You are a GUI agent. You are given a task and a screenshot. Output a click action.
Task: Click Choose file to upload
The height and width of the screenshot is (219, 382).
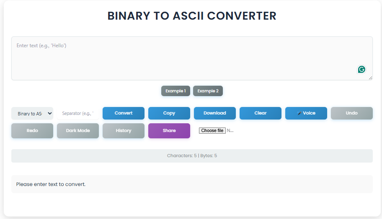(212, 130)
